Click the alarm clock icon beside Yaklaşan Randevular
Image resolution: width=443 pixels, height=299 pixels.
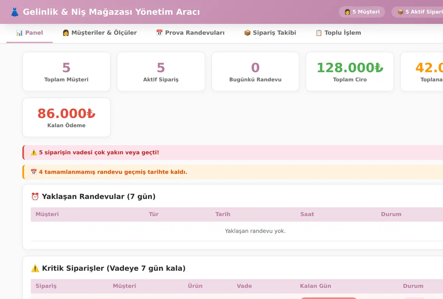(x=35, y=197)
